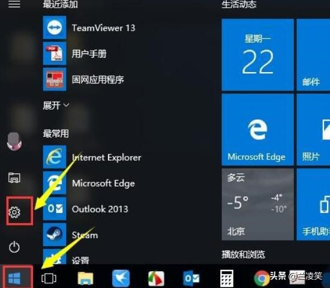Viewport: 330px width, 288px height.
Task: Click the 照片 photos tile
Action: pos(313,130)
